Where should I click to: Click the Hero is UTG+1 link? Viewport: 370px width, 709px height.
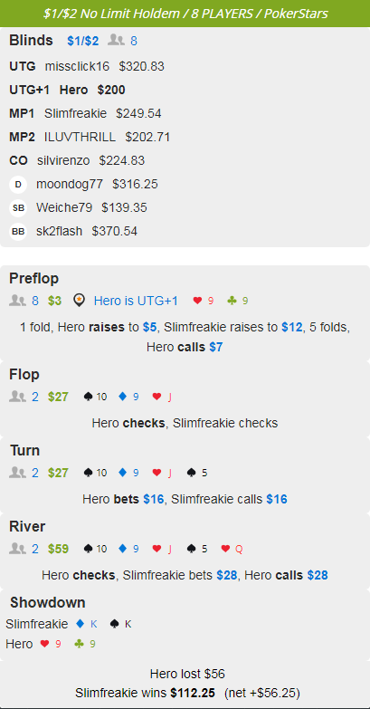[x=136, y=301]
